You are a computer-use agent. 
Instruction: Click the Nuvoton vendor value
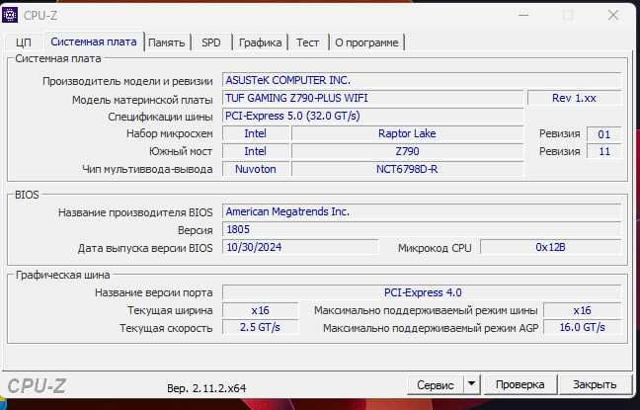click(256, 170)
